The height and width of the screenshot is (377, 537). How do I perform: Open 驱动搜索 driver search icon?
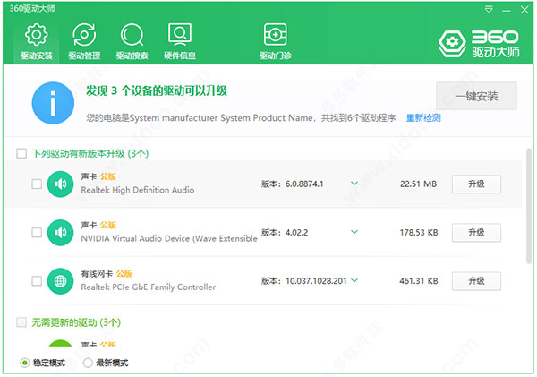click(x=132, y=41)
